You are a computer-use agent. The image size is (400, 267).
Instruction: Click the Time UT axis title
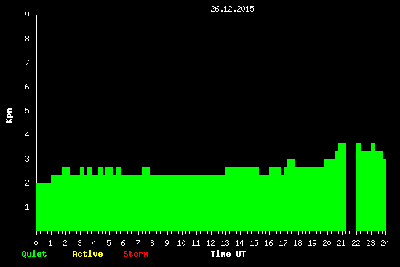pyautogui.click(x=228, y=254)
